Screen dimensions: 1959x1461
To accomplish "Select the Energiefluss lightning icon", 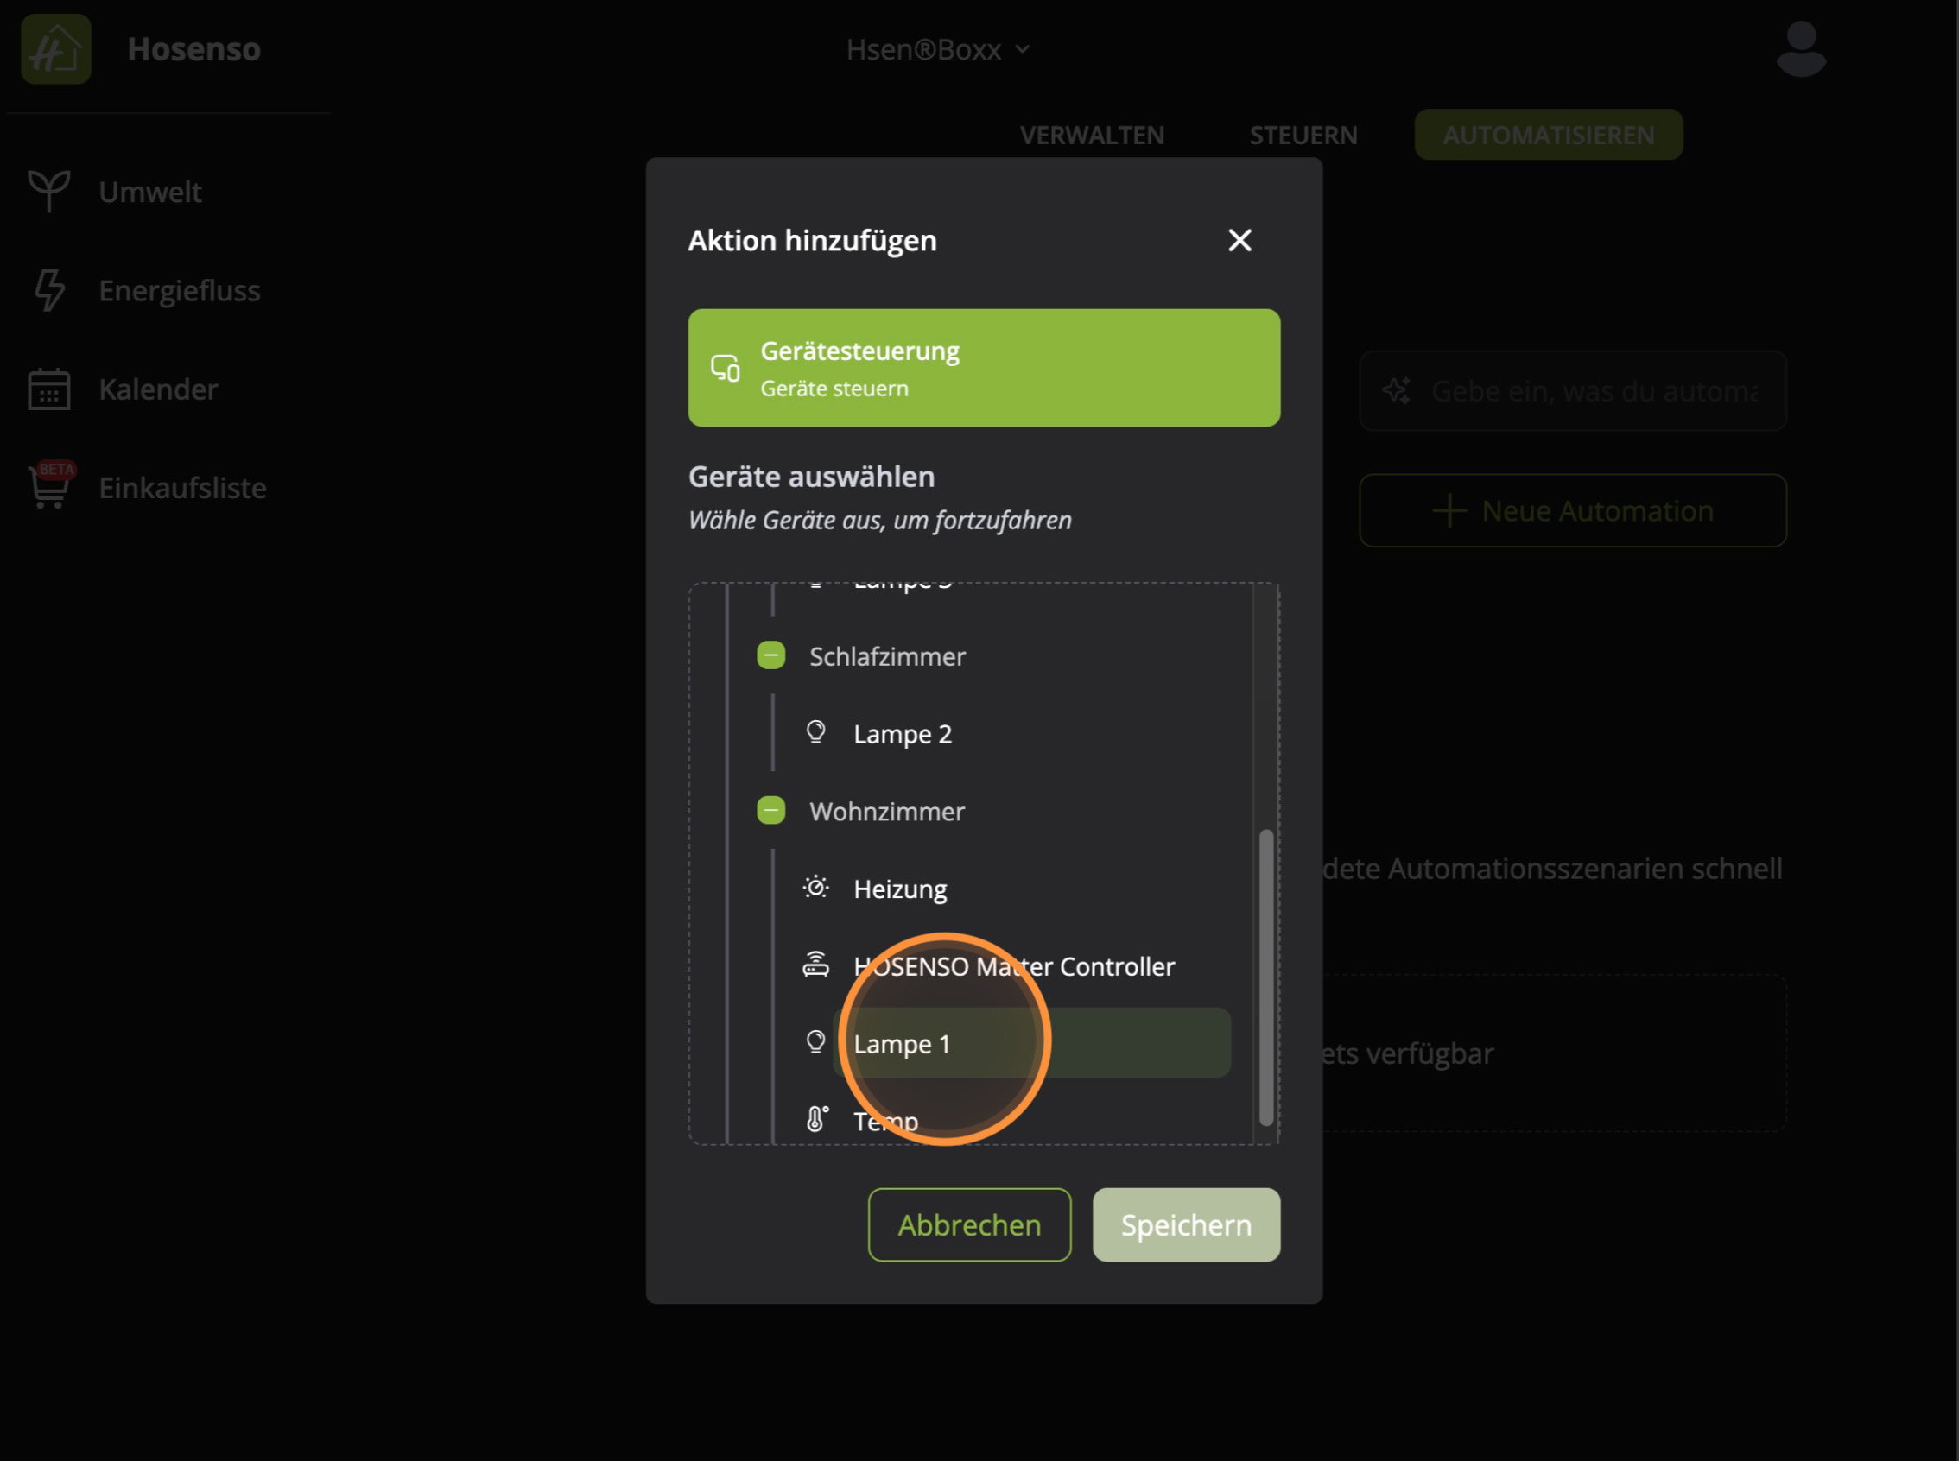I will click(x=48, y=290).
